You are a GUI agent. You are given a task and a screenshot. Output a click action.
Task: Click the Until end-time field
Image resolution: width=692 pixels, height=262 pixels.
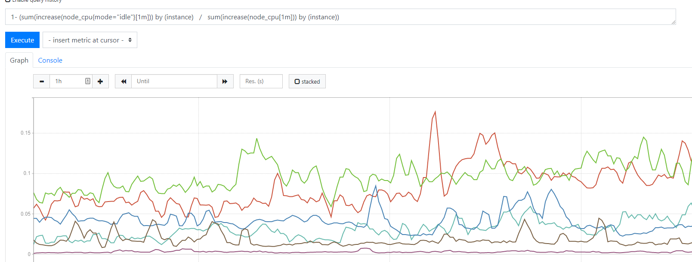point(174,81)
